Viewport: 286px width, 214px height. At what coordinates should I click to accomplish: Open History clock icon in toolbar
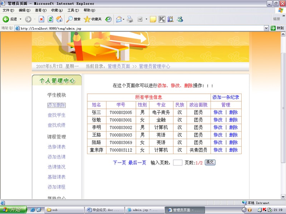pyautogui.click(x=109, y=19)
